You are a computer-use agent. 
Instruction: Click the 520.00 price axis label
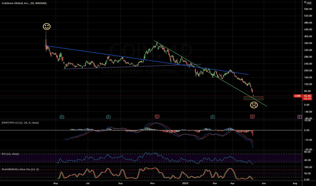point(308,16)
